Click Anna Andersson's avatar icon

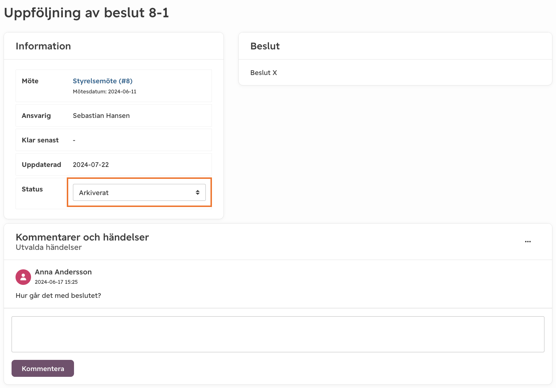pyautogui.click(x=23, y=277)
